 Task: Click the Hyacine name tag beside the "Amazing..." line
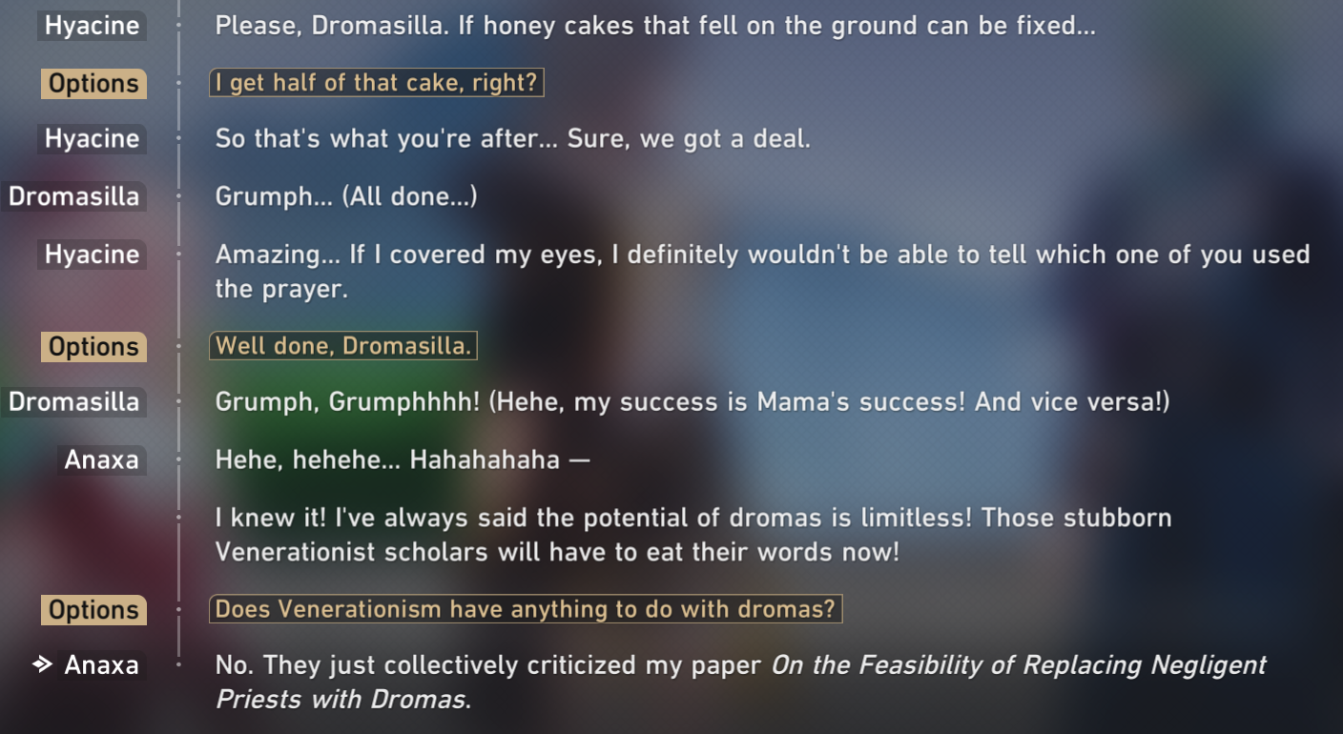92,255
